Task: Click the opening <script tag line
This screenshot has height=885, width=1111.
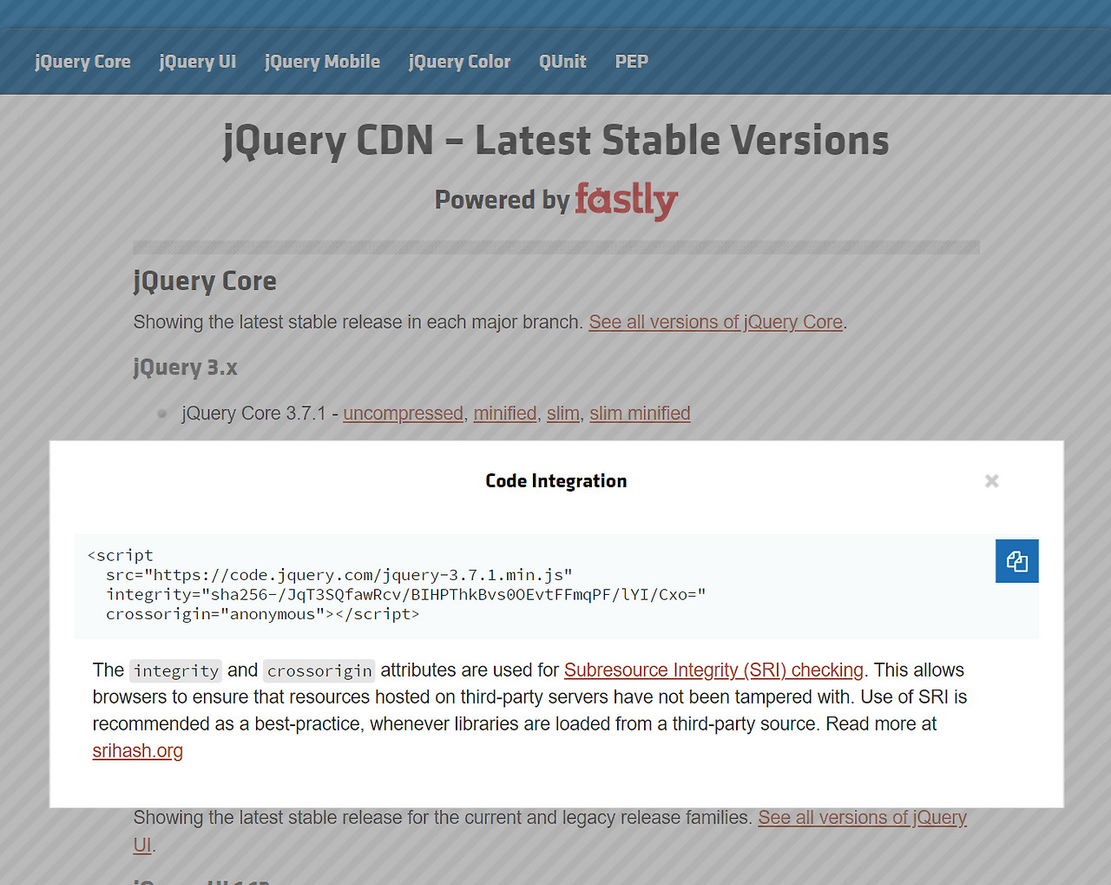Action: tap(121, 555)
